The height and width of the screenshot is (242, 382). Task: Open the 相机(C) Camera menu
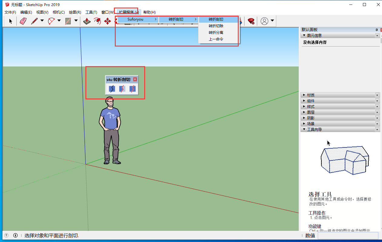pyautogui.click(x=58, y=12)
